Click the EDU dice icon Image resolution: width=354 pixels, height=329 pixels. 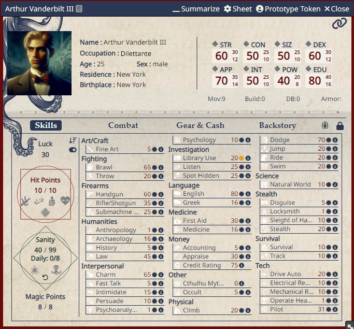pos(308,69)
